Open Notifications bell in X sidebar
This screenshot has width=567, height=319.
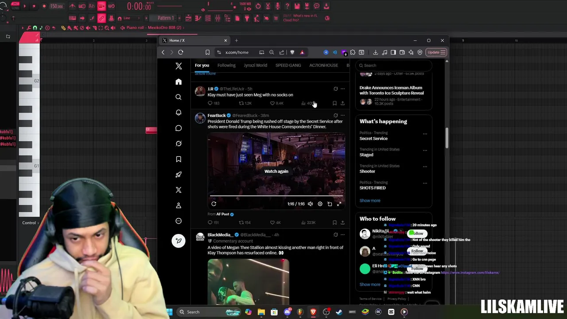point(179,113)
